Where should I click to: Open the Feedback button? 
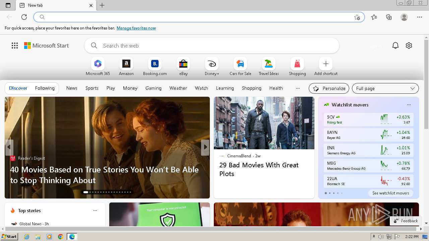click(406, 221)
